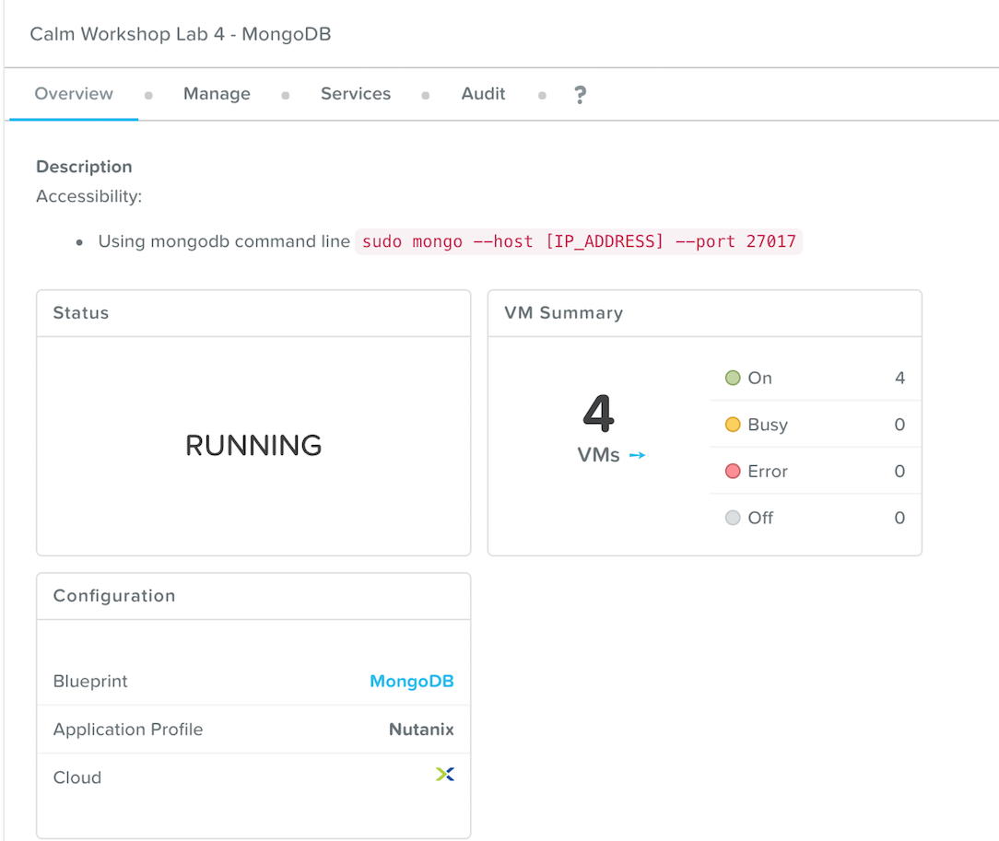Open the Services tab

pyautogui.click(x=356, y=94)
